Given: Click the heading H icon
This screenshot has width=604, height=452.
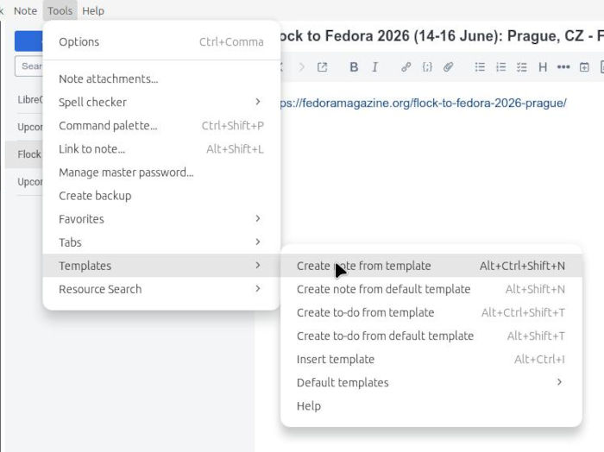Looking at the screenshot, I should click(543, 67).
